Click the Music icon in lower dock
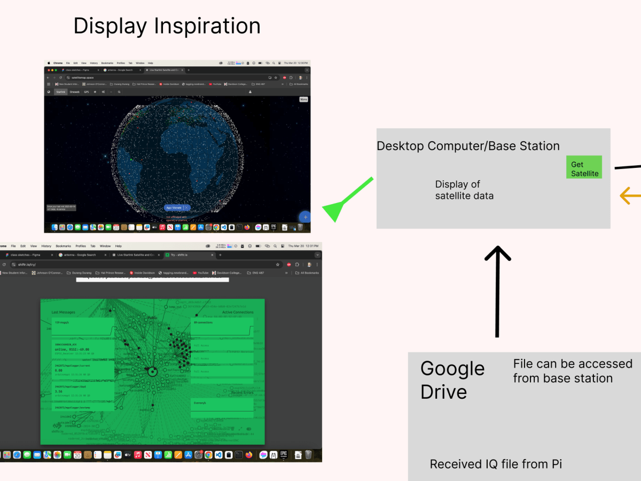 (x=138, y=455)
